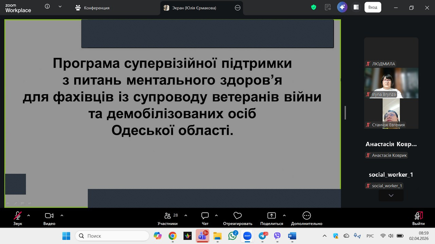Image resolution: width=435 pixels, height=244 pixels.
Task: Expand audio options arrow next to Звук
Action: [29, 215]
